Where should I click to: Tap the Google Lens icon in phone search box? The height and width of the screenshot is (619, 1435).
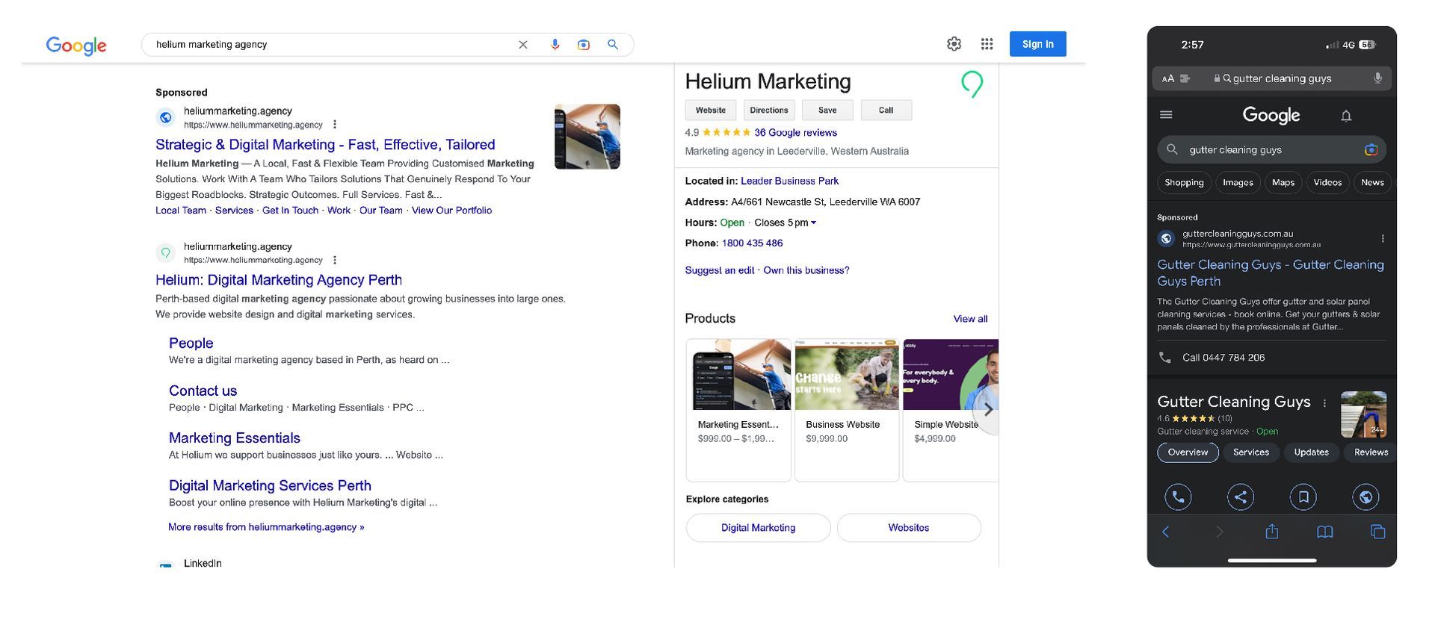[x=1371, y=150]
